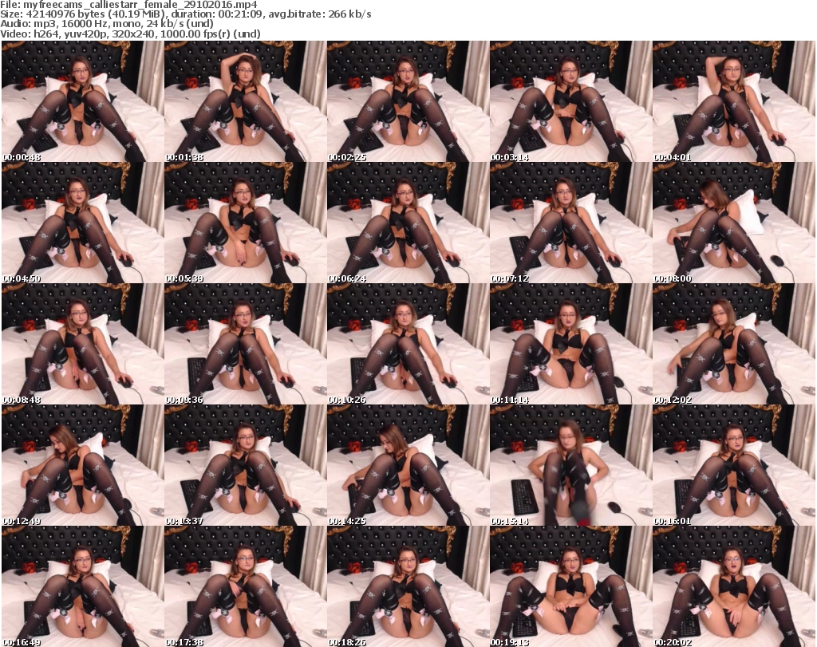The width and height of the screenshot is (817, 647).
Task: Click the 'Audio: mp3, 16000 Hz' info line
Action: pyautogui.click(x=107, y=25)
